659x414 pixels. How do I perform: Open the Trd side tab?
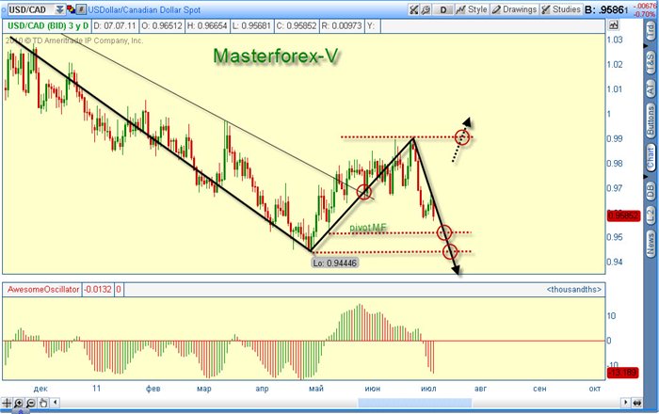point(651,31)
